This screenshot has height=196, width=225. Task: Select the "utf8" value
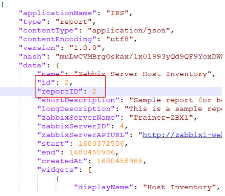(x=119, y=39)
